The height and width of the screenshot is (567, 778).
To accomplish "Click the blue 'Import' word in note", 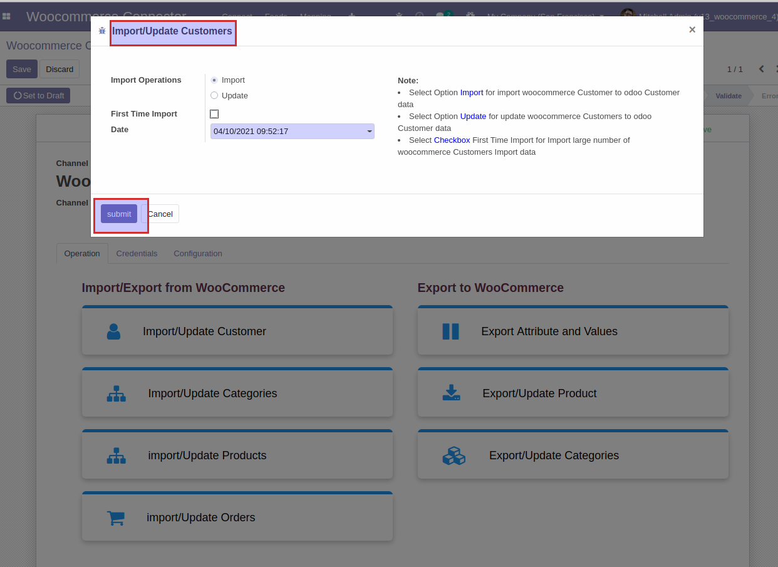I will pyautogui.click(x=472, y=93).
